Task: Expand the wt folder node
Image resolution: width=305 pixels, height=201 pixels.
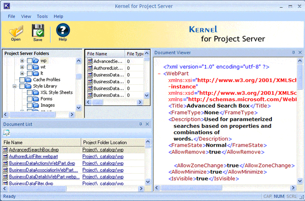Action: 22,67
